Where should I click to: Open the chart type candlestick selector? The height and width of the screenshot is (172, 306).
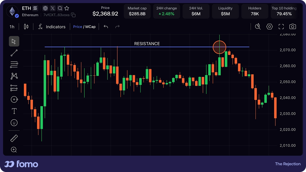point(26,27)
